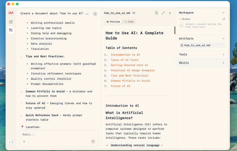The image size is (237, 151).
Task: Switch to the Preview tab
Action: pyautogui.click(x=113, y=22)
